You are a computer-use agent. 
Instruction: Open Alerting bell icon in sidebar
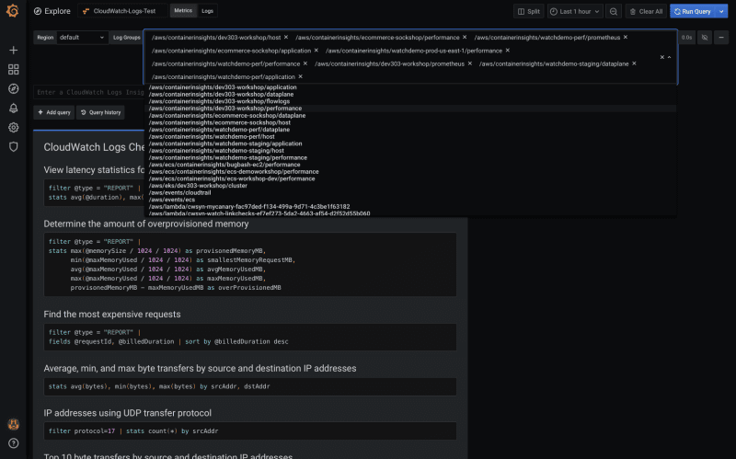pos(13,108)
